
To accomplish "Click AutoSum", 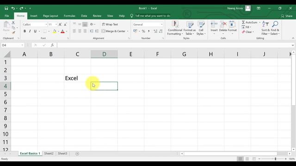I will tap(250, 22).
